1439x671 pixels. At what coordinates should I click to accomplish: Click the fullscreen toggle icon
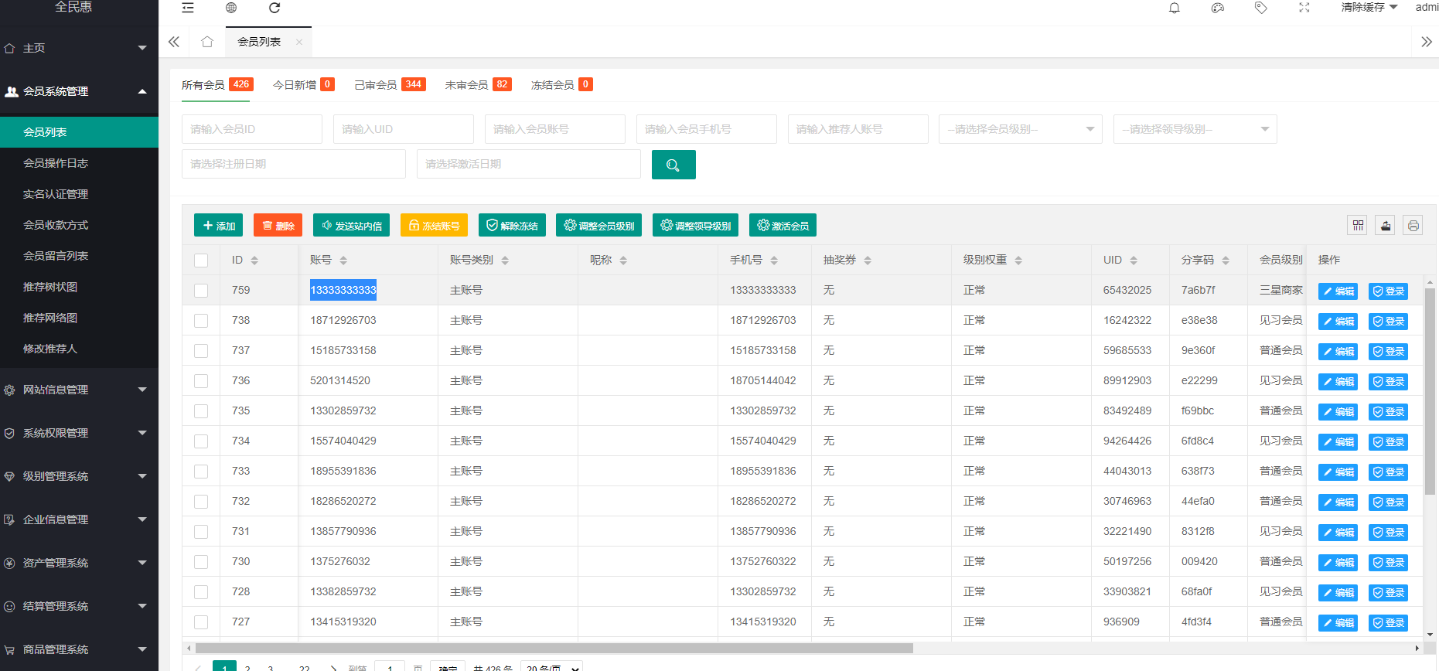point(1304,8)
